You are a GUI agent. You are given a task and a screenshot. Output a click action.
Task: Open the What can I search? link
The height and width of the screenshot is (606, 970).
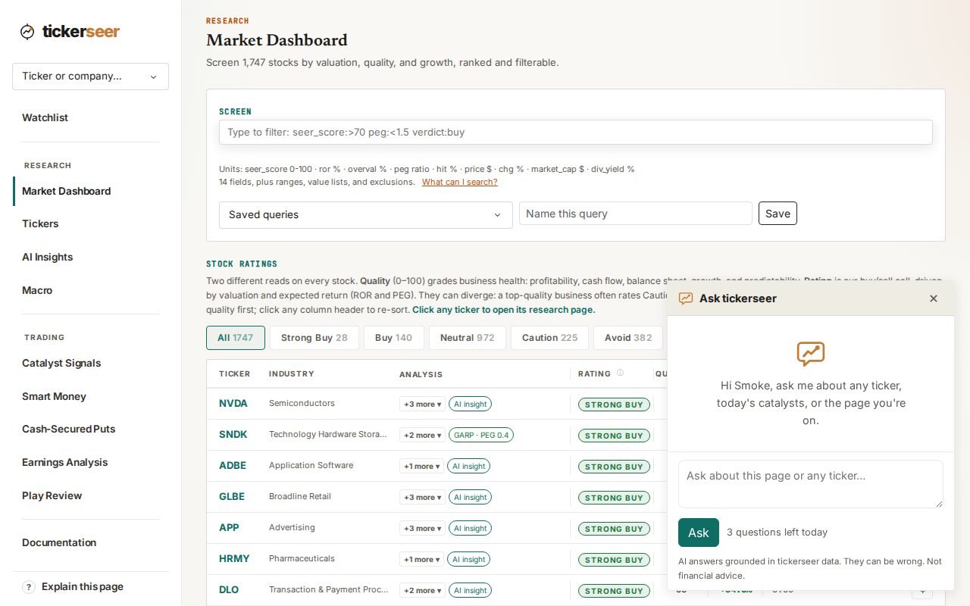point(460,182)
